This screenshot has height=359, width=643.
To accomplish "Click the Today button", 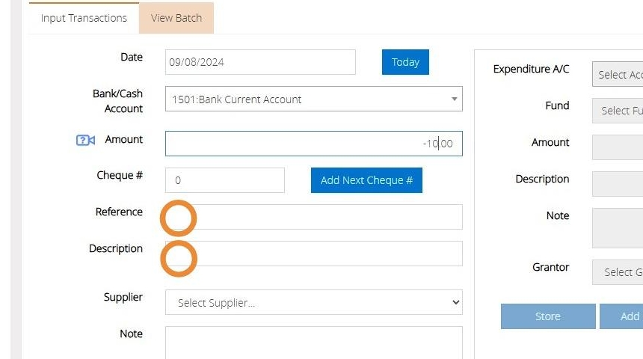I will [x=405, y=62].
